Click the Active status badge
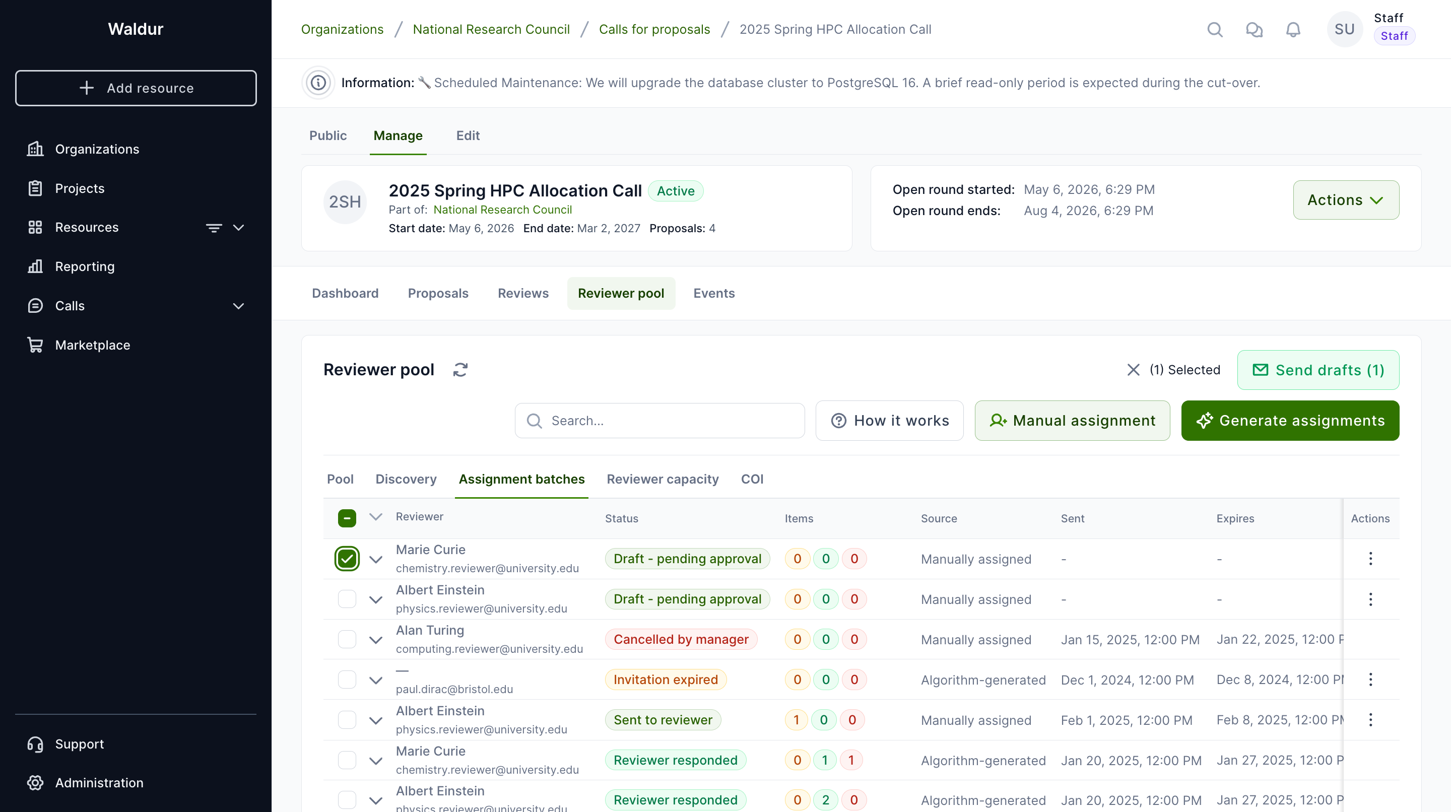This screenshot has width=1451, height=812. pos(675,191)
